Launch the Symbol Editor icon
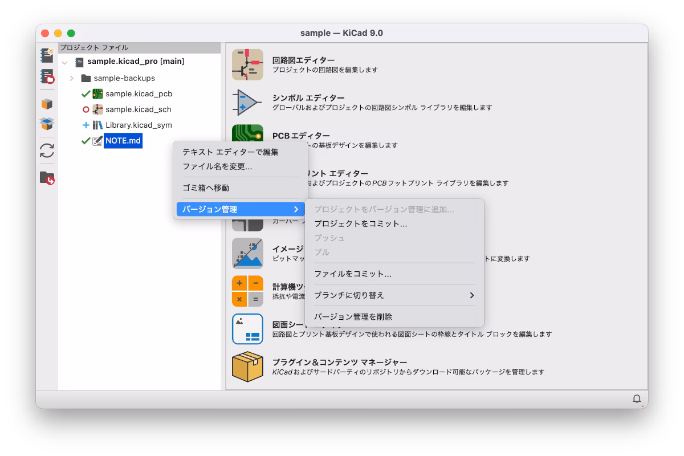The width and height of the screenshot is (684, 456). [x=247, y=102]
